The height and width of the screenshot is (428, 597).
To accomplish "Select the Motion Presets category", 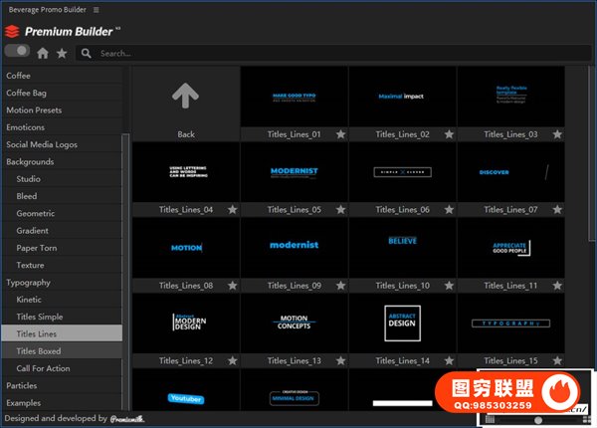I will coord(33,109).
